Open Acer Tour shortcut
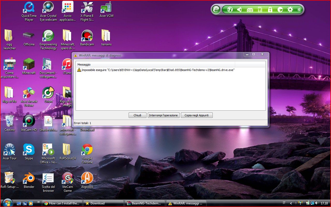This screenshot has height=207, width=331. coord(10,152)
